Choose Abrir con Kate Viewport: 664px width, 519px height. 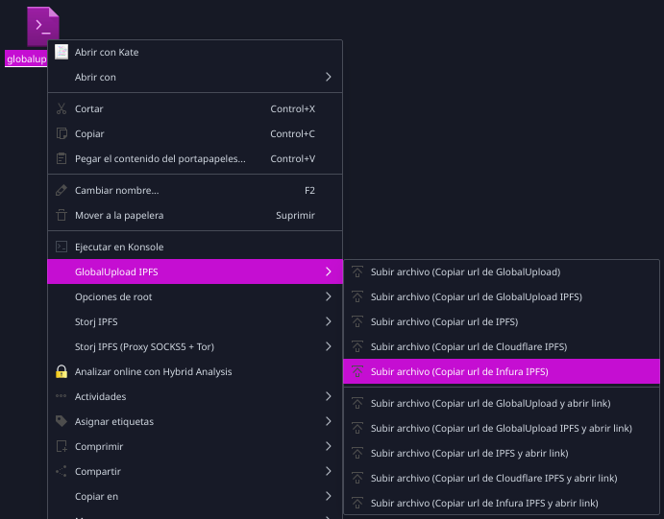[x=195, y=52]
